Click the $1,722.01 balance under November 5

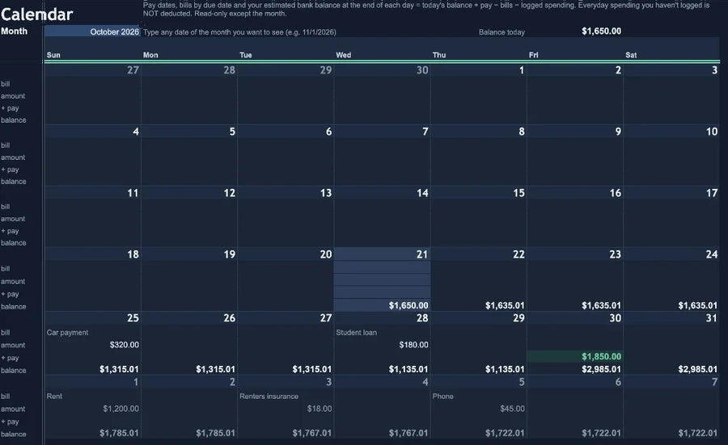pyautogui.click(x=505, y=433)
